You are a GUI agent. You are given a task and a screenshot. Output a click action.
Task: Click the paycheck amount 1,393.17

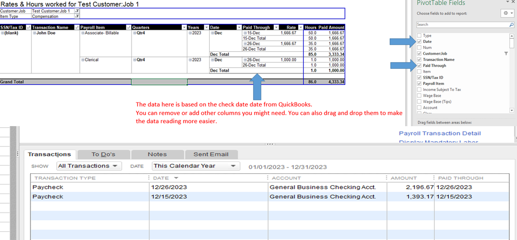point(419,197)
